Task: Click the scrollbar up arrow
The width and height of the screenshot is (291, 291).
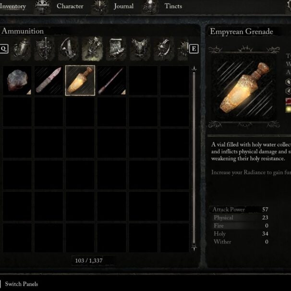Action: pyautogui.click(x=194, y=69)
